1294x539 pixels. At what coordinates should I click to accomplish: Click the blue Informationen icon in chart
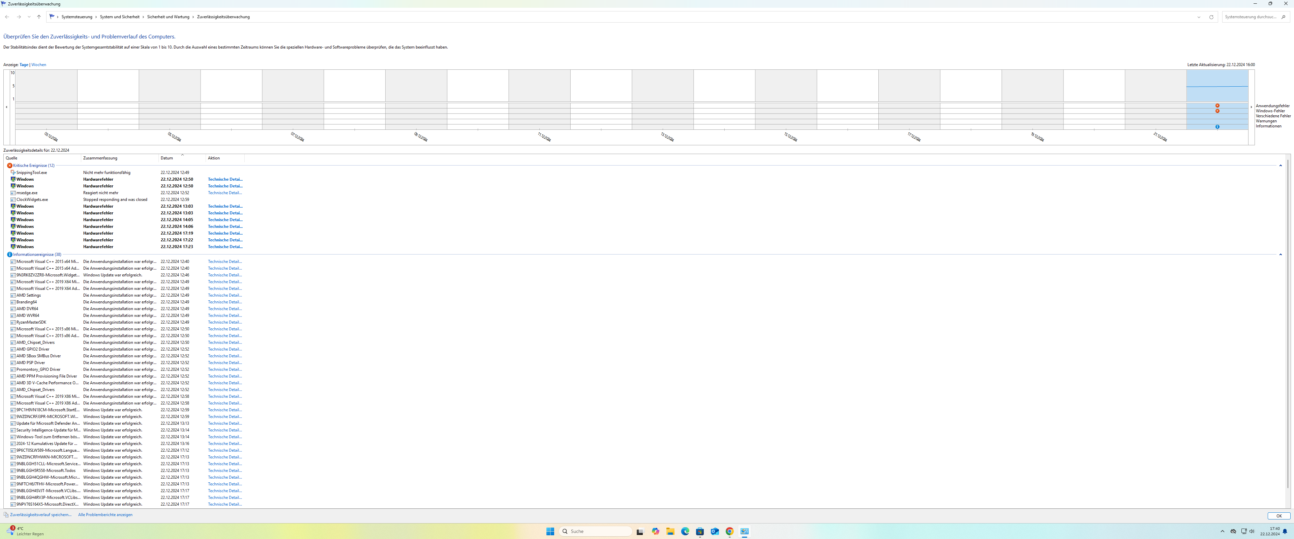pyautogui.click(x=1217, y=127)
